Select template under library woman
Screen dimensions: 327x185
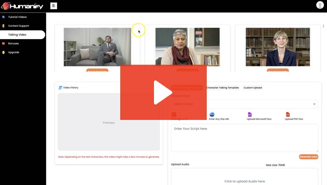click(x=278, y=70)
